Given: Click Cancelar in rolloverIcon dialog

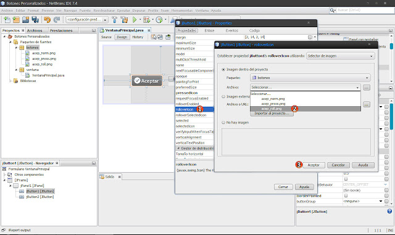Looking at the screenshot, I should 338,165.
